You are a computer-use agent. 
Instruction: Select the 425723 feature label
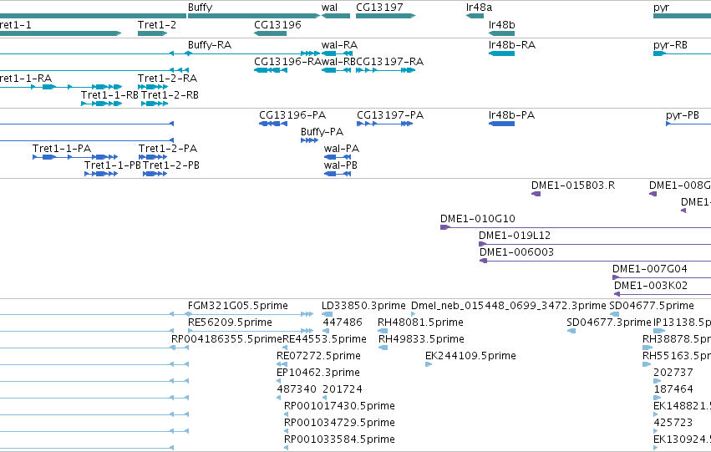tap(673, 424)
